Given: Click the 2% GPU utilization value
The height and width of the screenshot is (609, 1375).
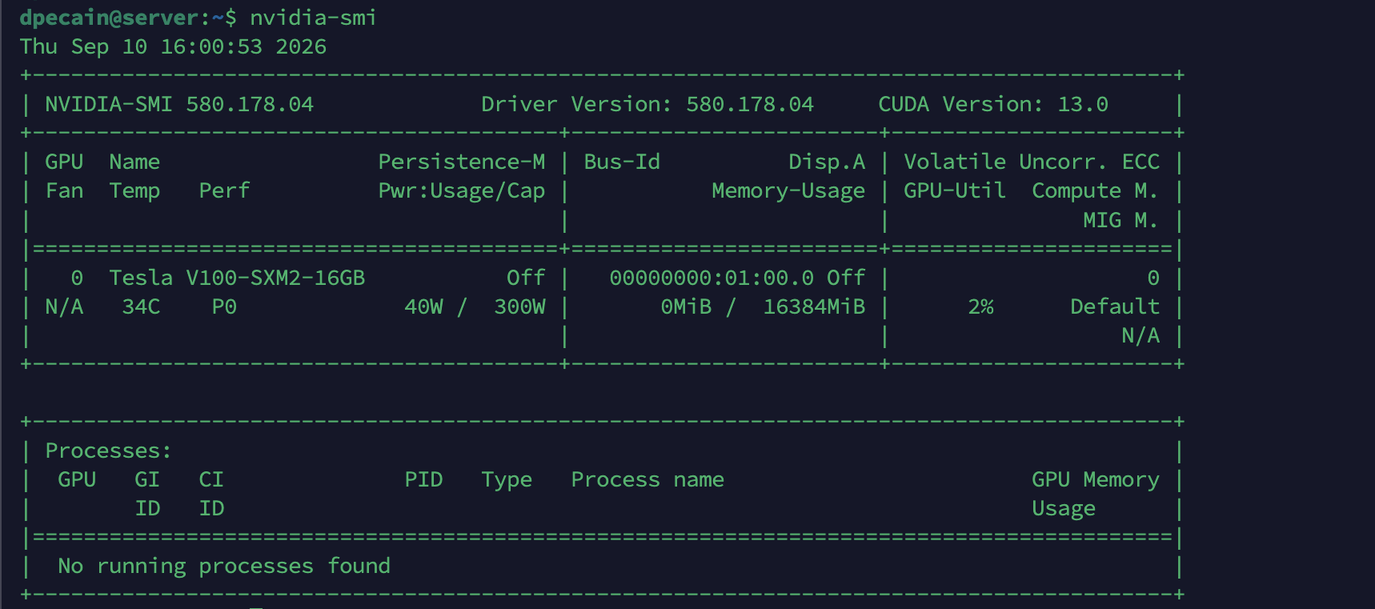Looking at the screenshot, I should point(980,307).
